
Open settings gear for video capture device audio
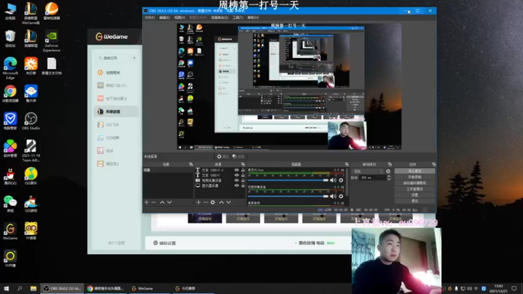tap(341, 197)
